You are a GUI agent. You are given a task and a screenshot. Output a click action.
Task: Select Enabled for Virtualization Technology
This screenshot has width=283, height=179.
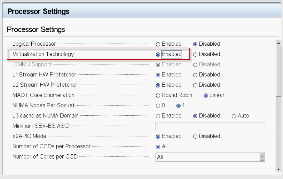(x=158, y=54)
